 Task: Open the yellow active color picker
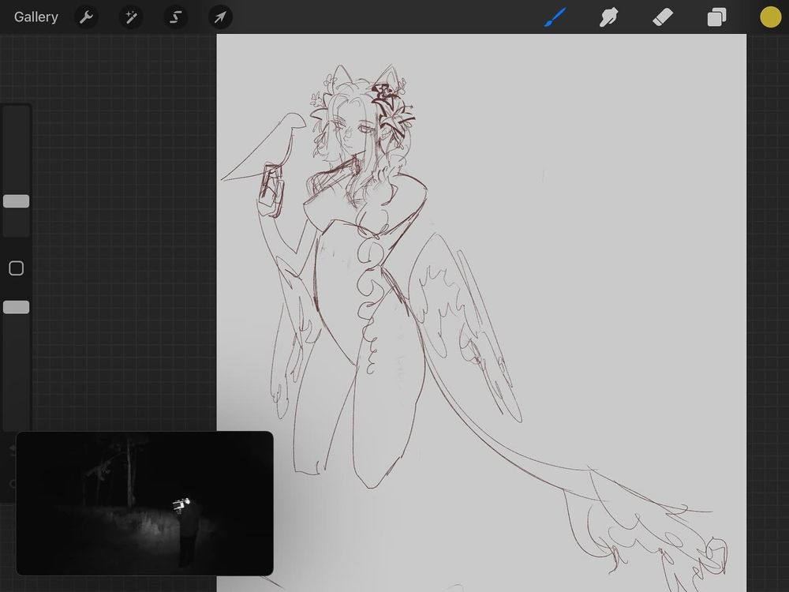[770, 17]
